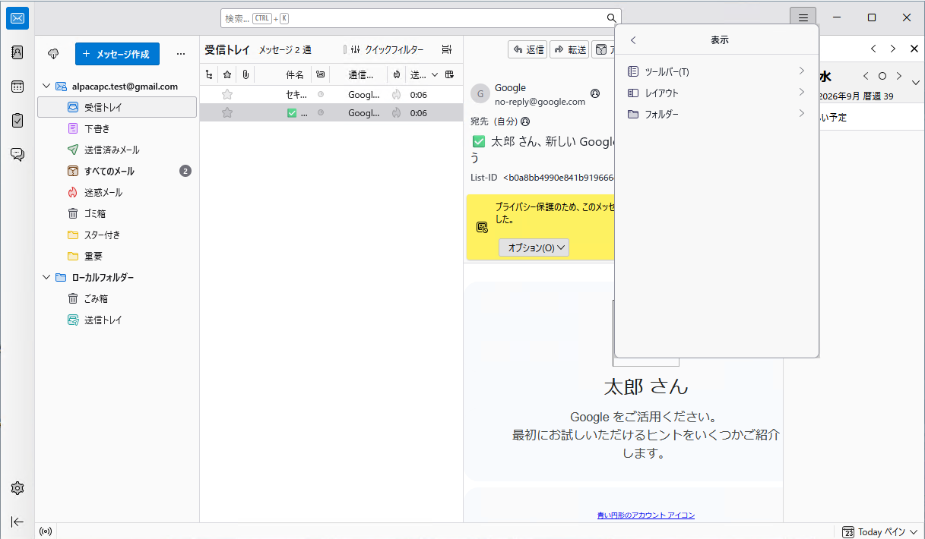
Task: Go to previous day in Today pane
Action: (x=865, y=76)
